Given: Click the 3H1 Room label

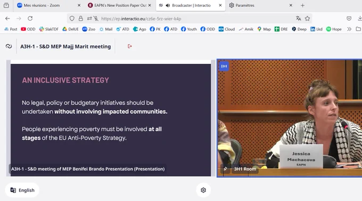Looking at the screenshot, I should click(245, 169).
